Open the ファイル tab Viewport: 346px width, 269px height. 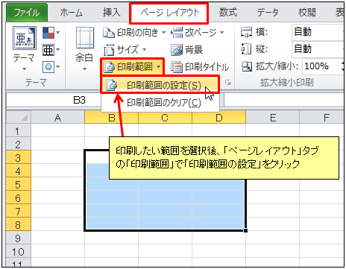pos(27,13)
